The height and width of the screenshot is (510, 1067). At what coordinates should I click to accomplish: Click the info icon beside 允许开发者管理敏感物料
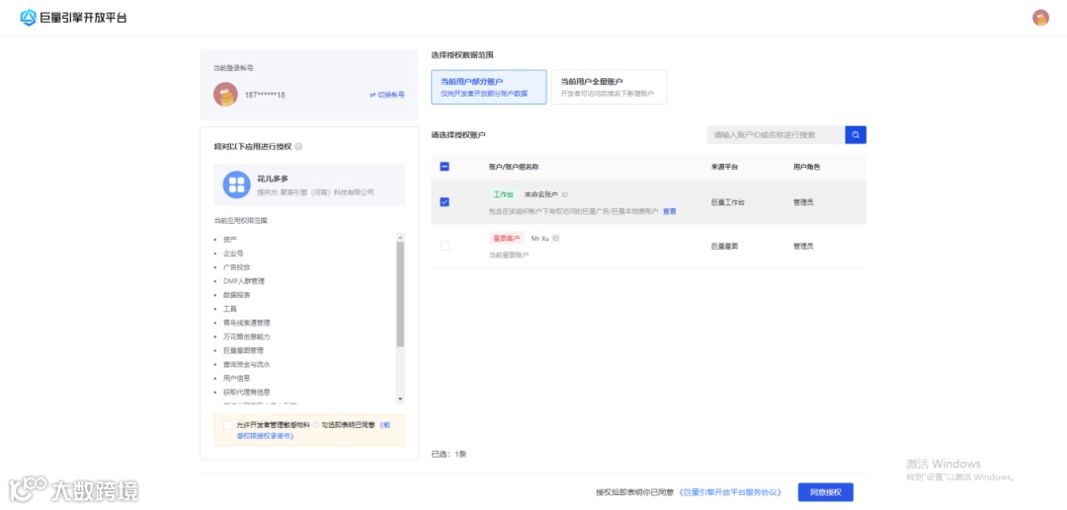tap(315, 424)
